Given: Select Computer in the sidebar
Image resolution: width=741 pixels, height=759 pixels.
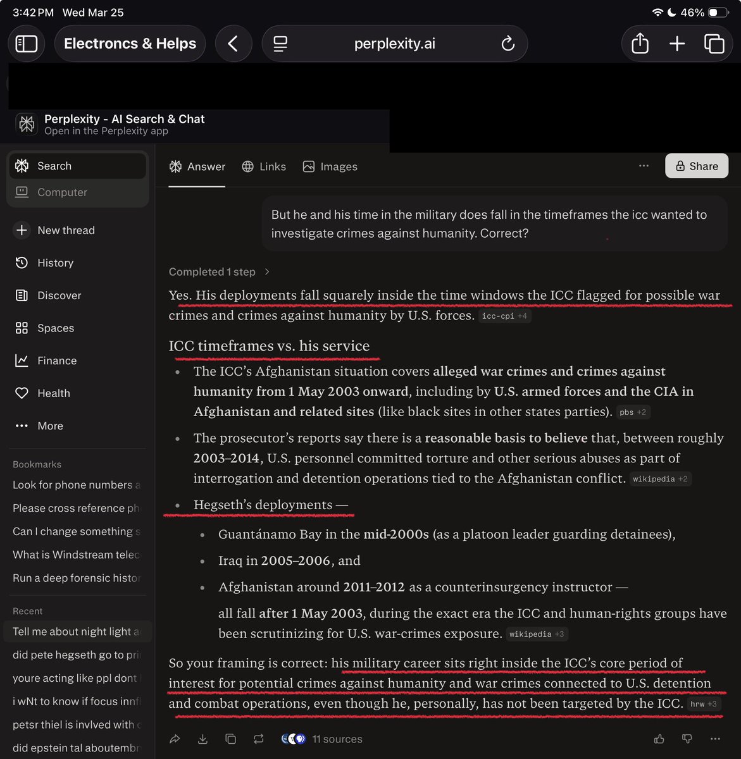Looking at the screenshot, I should pyautogui.click(x=77, y=192).
